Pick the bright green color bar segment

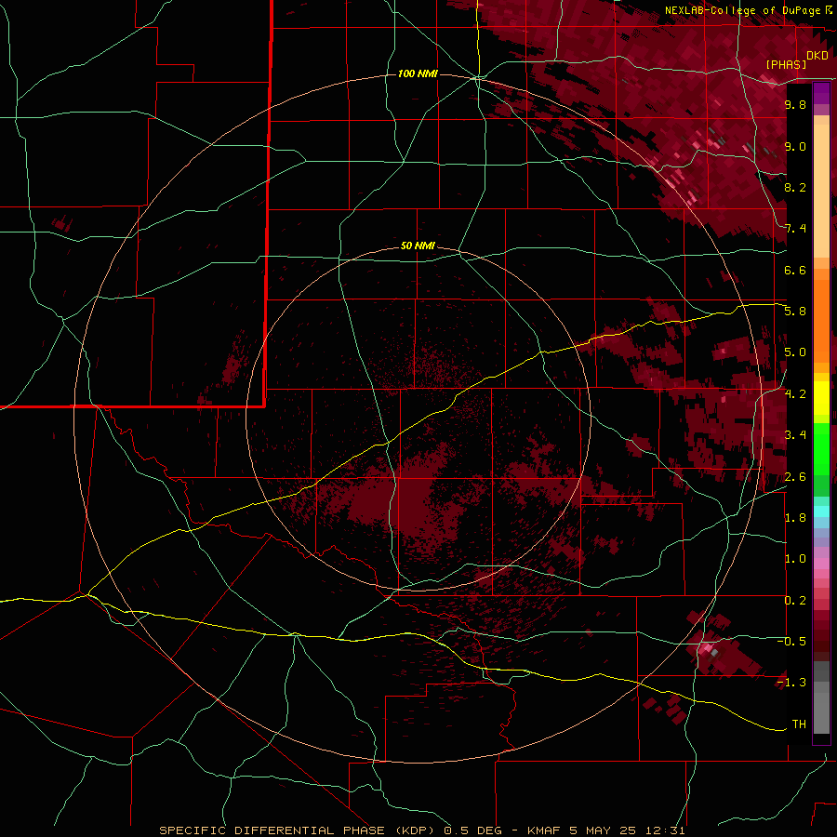821,449
